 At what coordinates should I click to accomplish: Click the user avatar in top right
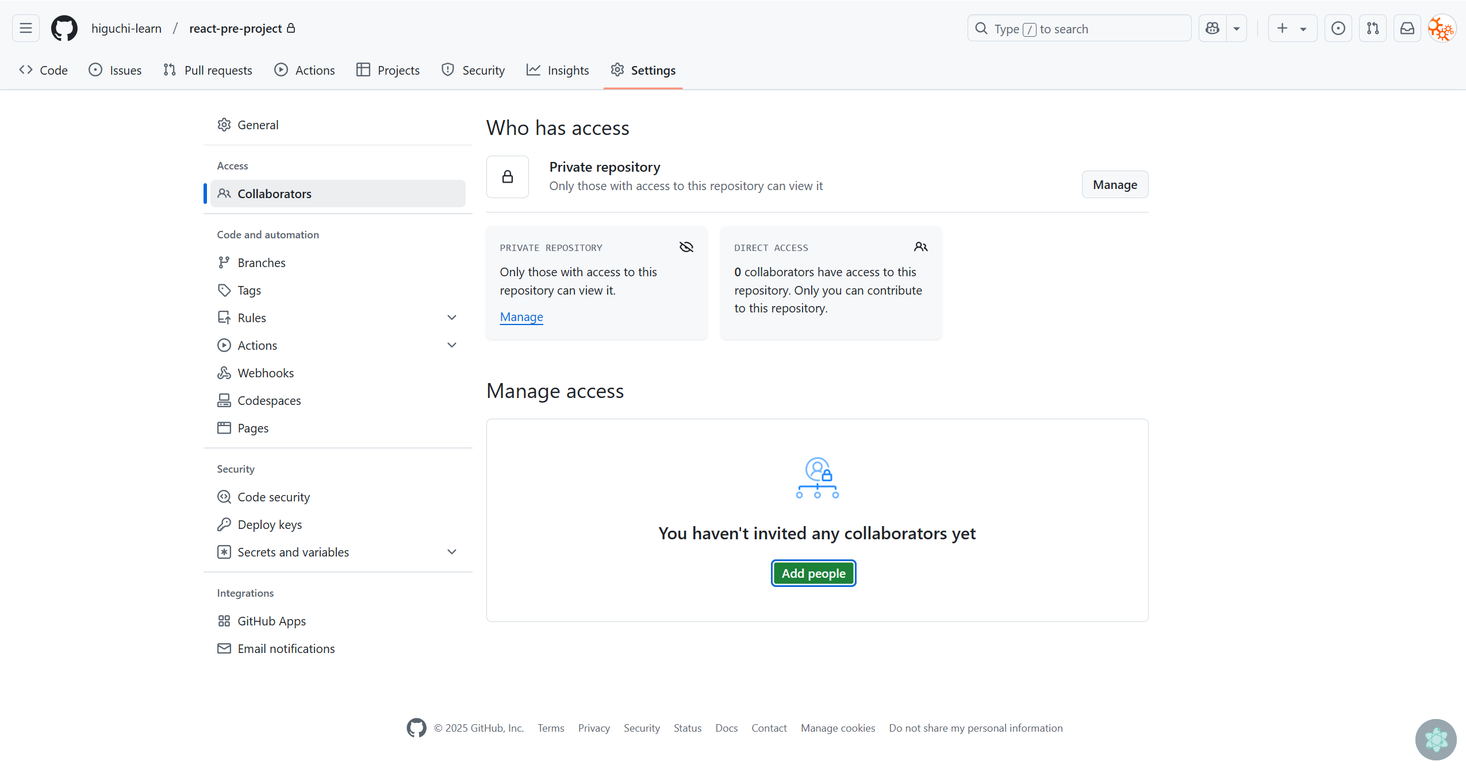(x=1441, y=28)
